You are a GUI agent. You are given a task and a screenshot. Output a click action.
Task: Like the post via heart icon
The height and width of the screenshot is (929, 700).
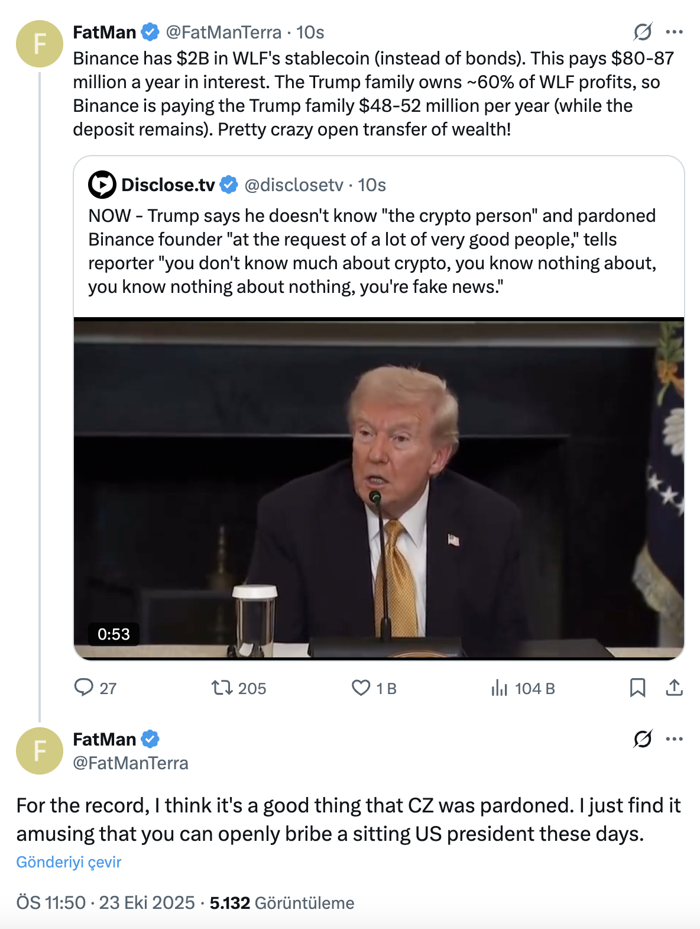[x=361, y=688]
